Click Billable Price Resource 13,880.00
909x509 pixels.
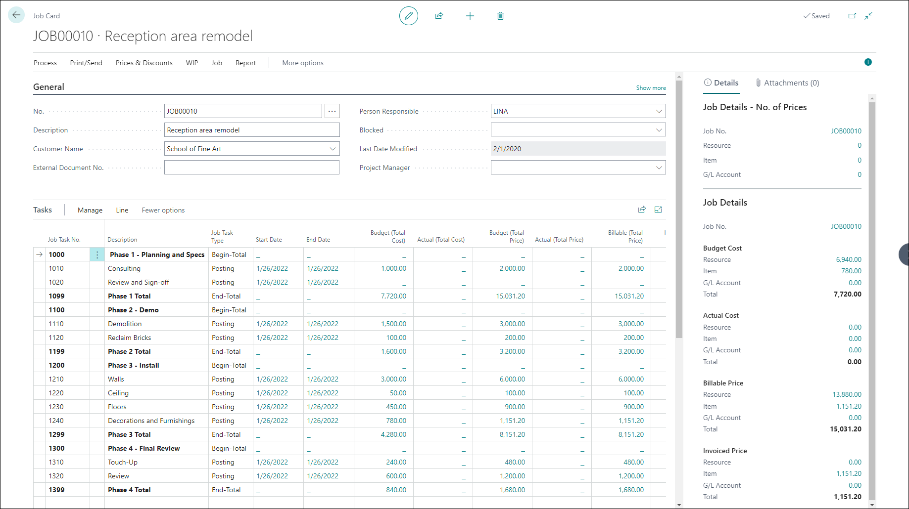847,394
